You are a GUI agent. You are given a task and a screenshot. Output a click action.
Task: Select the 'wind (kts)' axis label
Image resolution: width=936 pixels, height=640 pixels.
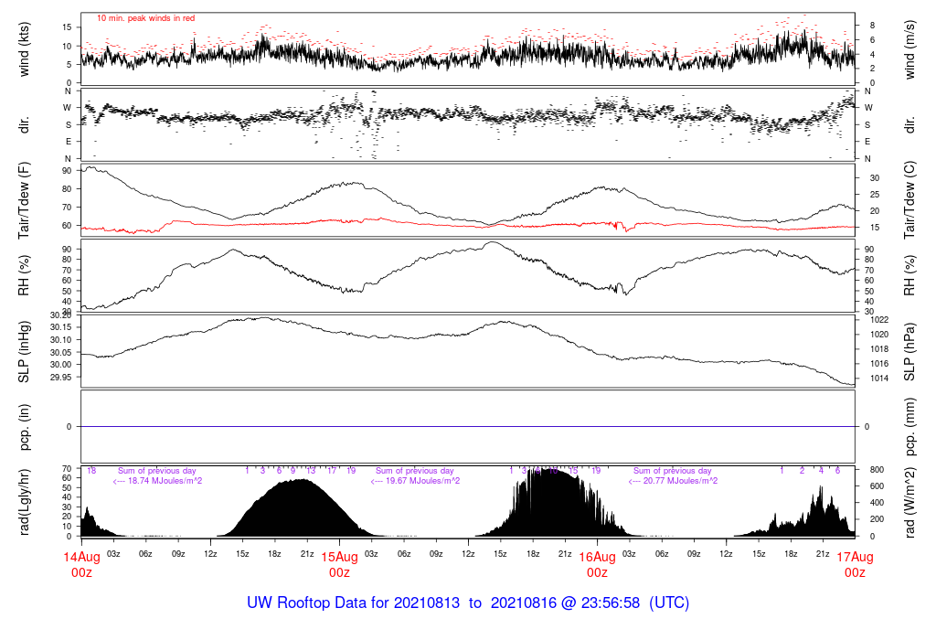pyautogui.click(x=24, y=49)
